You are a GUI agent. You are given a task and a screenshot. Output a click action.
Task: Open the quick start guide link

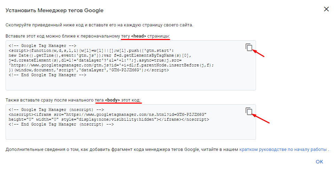(x=283, y=150)
